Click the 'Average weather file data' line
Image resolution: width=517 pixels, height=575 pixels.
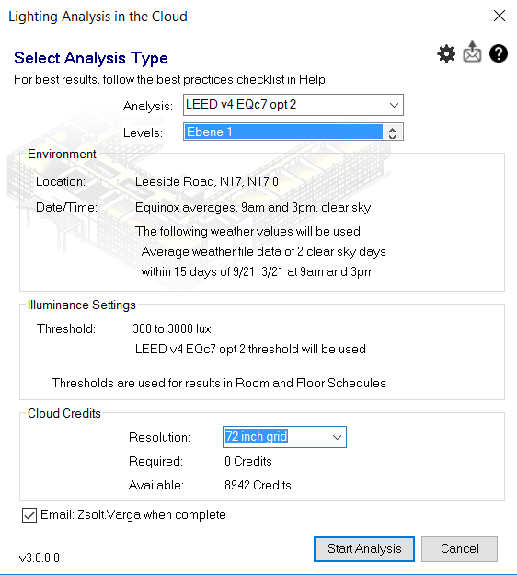coord(264,251)
